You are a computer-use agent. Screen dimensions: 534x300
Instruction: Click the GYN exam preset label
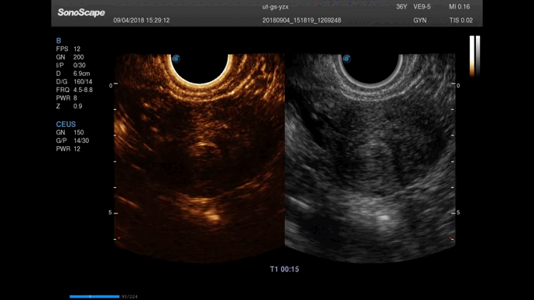pyautogui.click(x=420, y=20)
